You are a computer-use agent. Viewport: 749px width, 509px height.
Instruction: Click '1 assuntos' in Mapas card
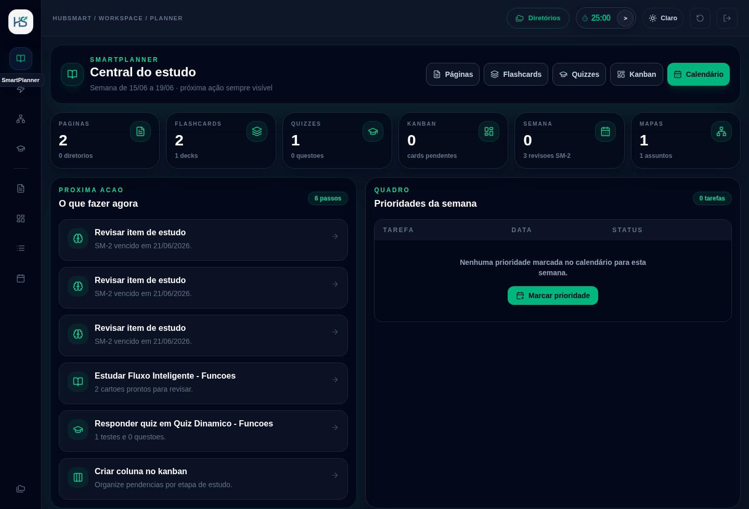(656, 156)
